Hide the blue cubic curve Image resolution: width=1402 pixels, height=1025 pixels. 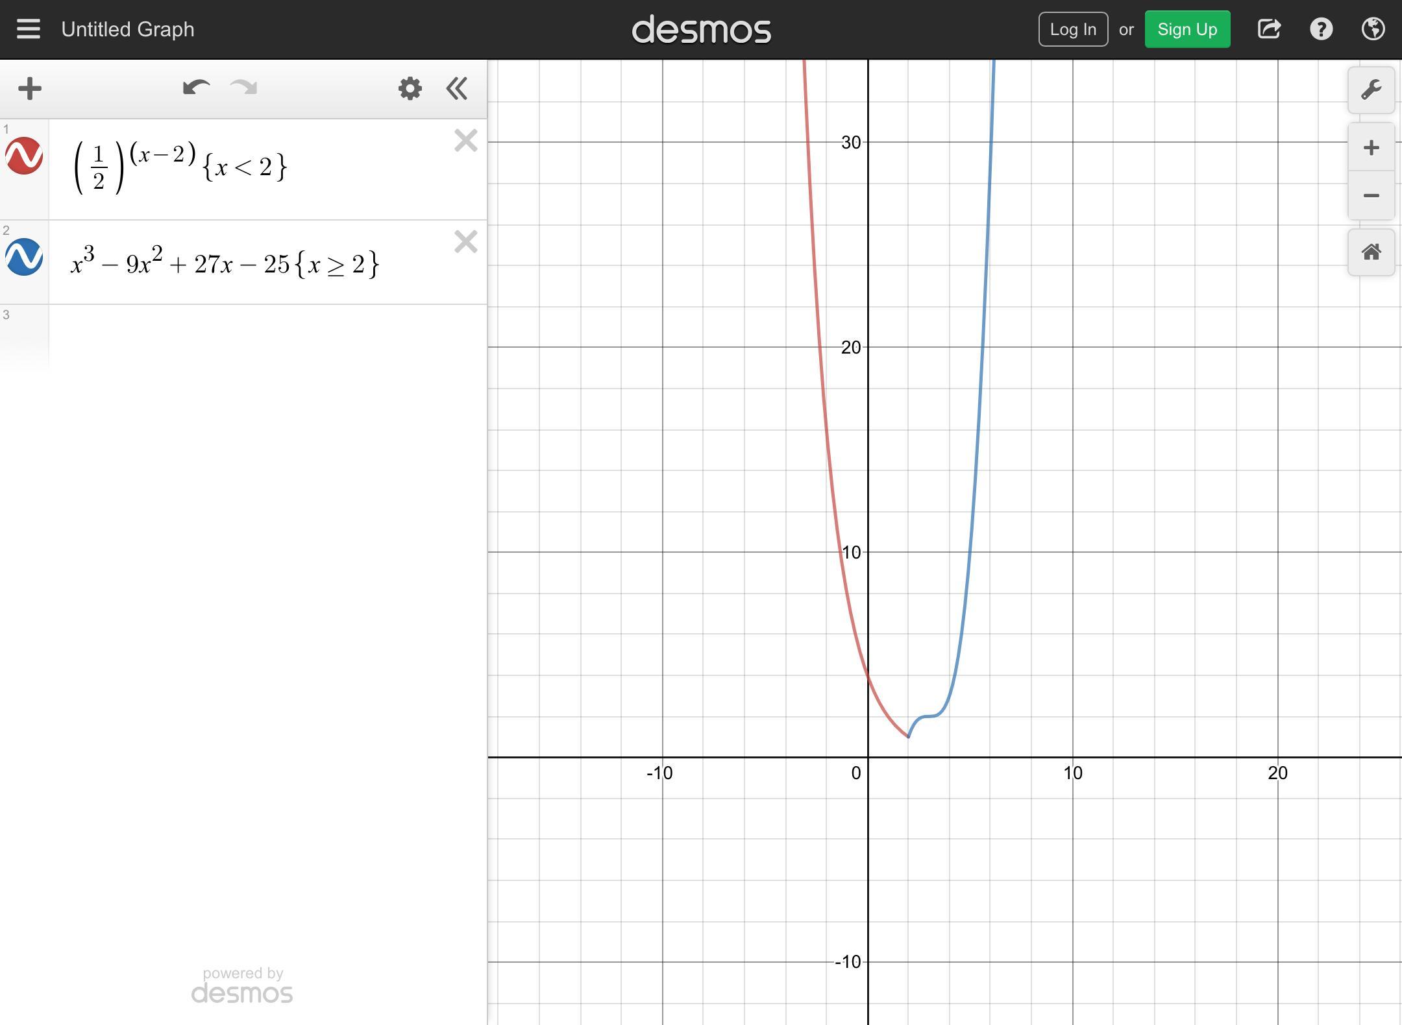click(25, 257)
